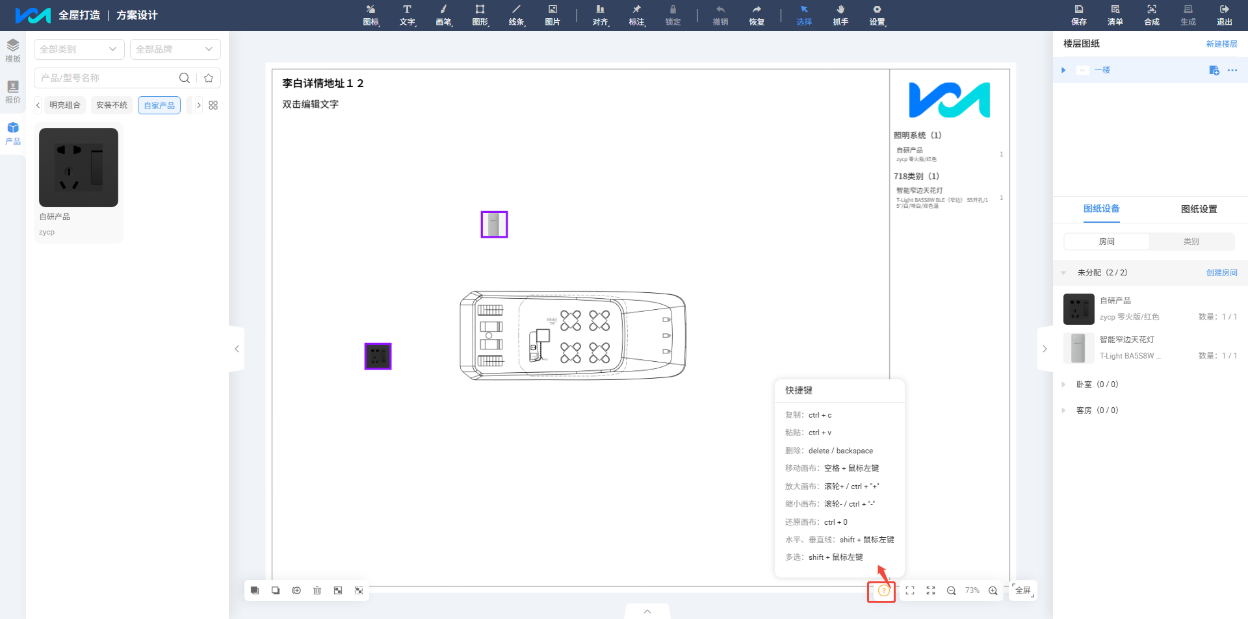The width and height of the screenshot is (1248, 619).
Task: Activate the 抓手 hand tool
Action: click(x=840, y=15)
